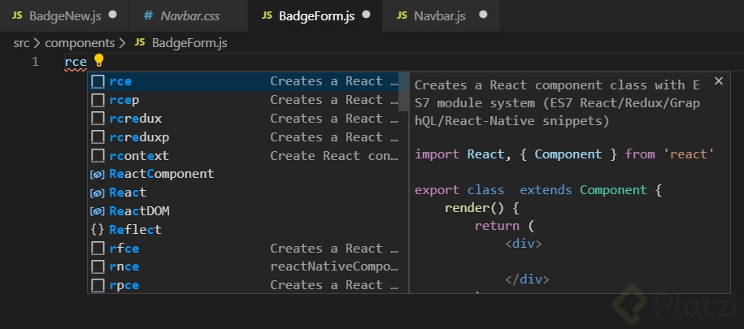
Task: Click the unsaved dot on Navbar.js tab
Action: (x=483, y=15)
